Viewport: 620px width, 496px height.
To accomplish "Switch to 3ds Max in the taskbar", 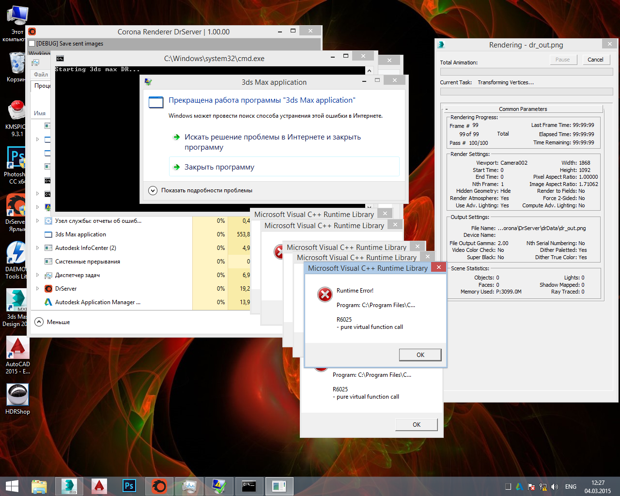I will point(69,486).
